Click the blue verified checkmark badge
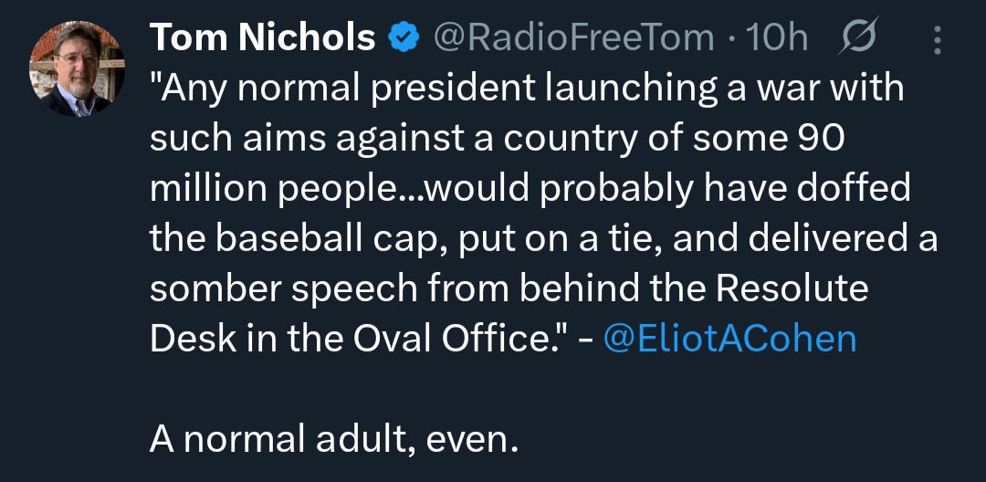 404,37
